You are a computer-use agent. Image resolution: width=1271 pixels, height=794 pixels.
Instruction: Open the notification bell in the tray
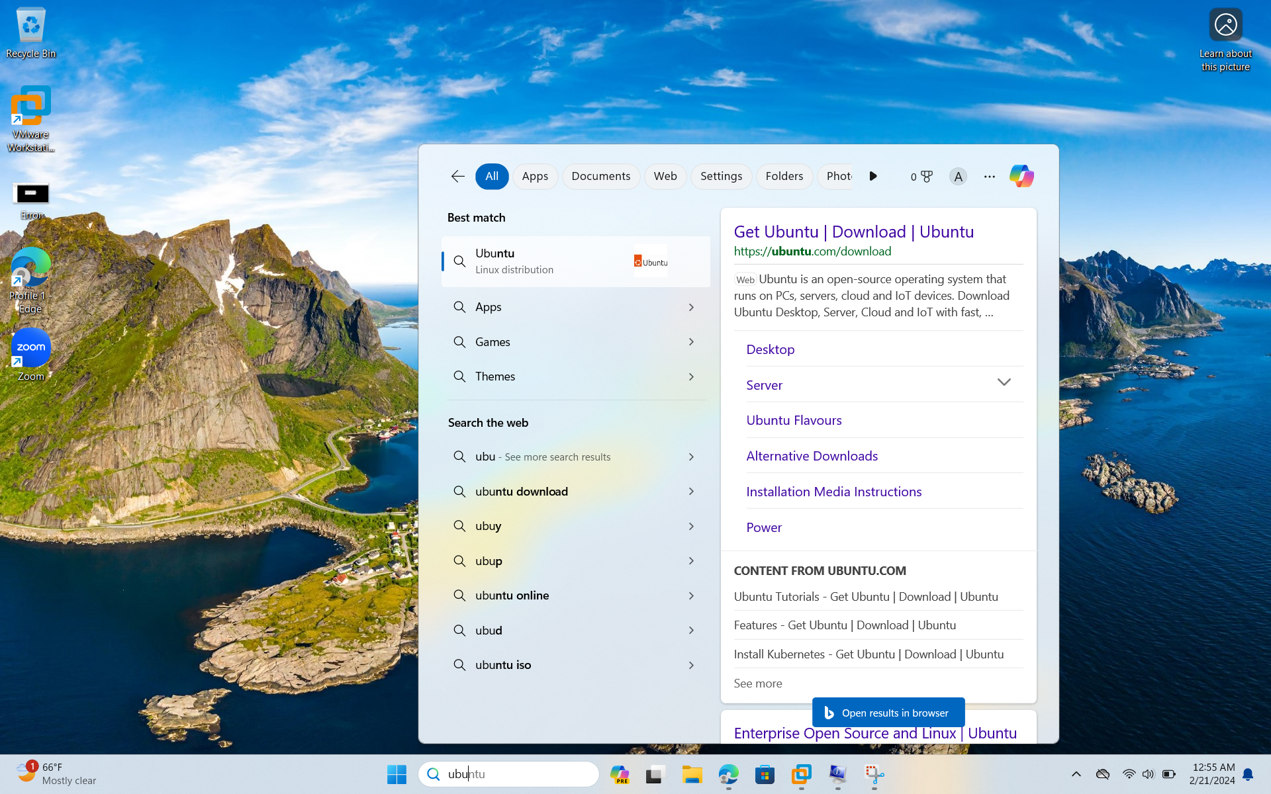[1248, 774]
